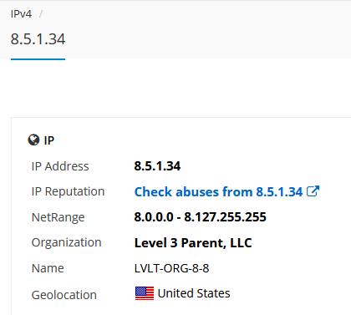Viewport: 351px width, 315px height.
Task: Click the breadcrumb slash separator
Action: [41, 14]
